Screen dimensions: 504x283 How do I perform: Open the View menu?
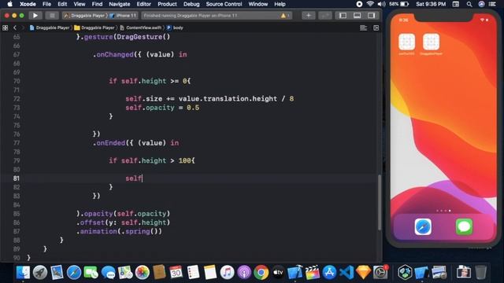[x=79, y=4]
